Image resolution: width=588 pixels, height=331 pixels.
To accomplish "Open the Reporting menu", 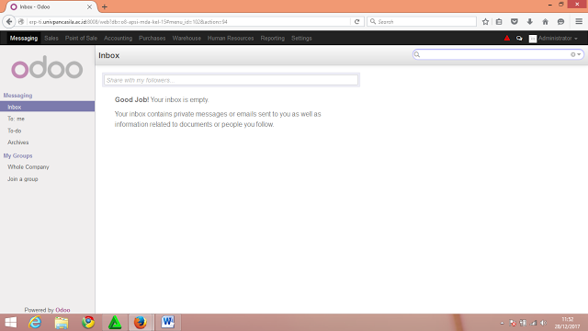I will point(272,39).
